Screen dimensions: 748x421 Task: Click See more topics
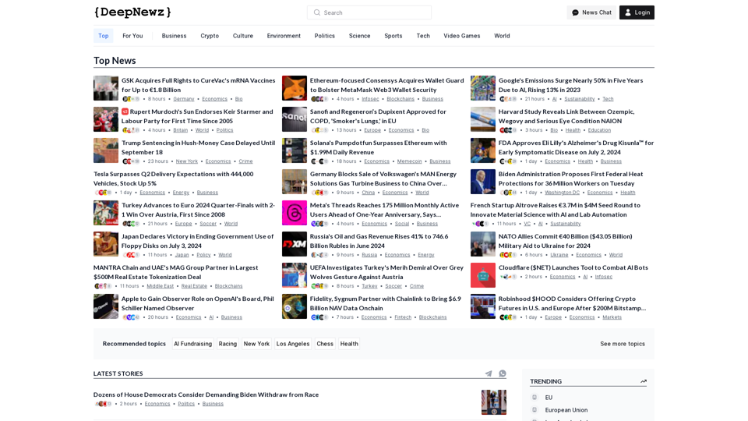(x=623, y=344)
